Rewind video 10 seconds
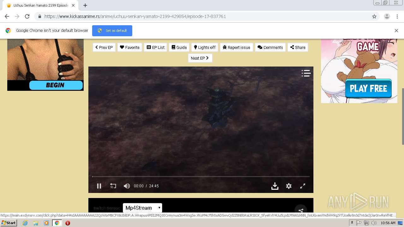 tap(113, 186)
